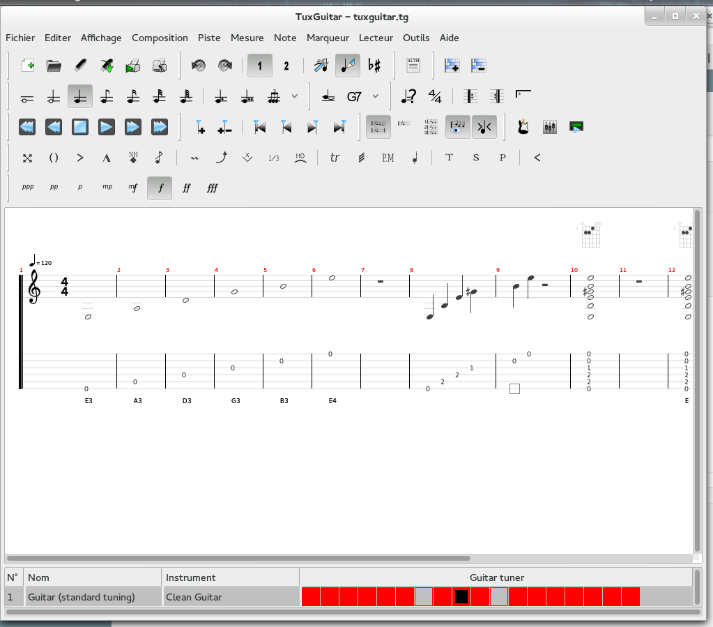
Task: Toggle dotted note
Action: coord(221,96)
